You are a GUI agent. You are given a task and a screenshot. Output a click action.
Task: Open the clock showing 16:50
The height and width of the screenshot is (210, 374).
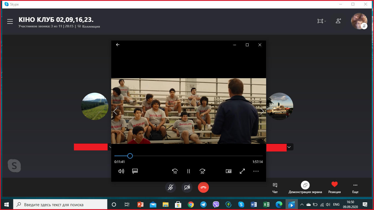(350, 204)
